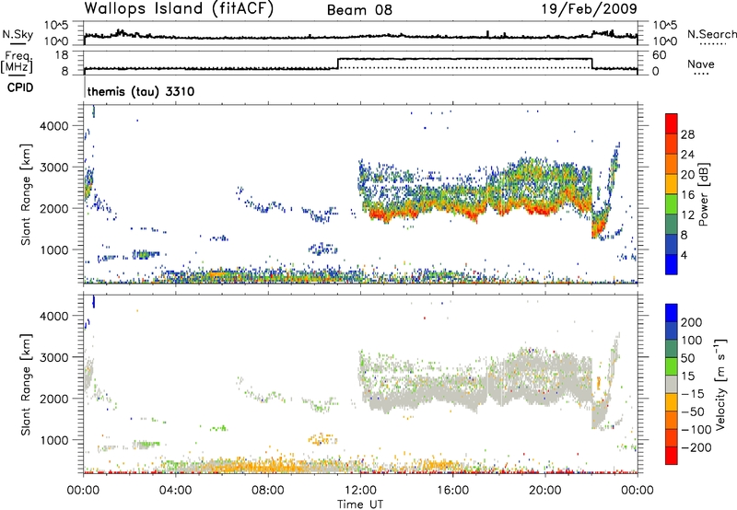The width and height of the screenshot is (737, 510).
Task: Click '3000' on the velocity panel range axis
Action: tap(54, 357)
